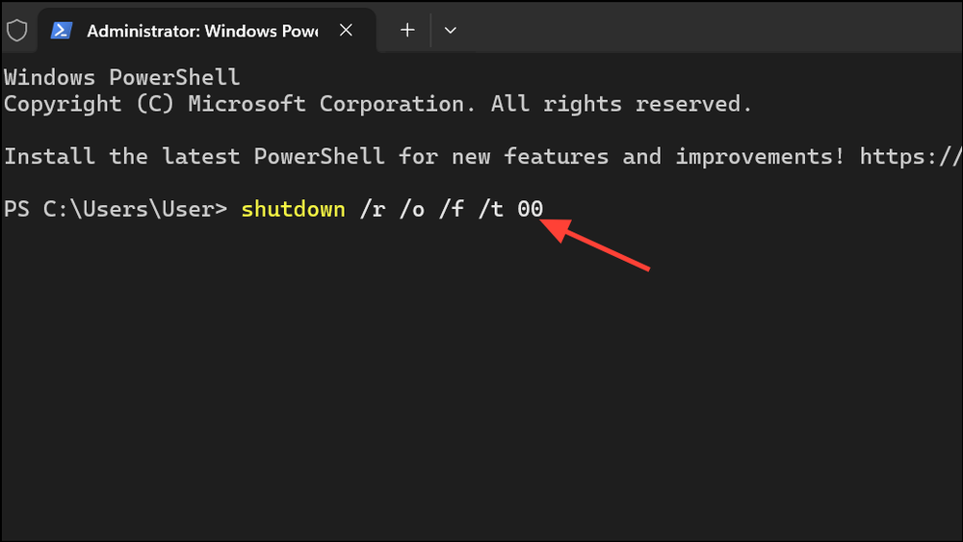Click the administrator shield icon
Viewport: 963px width, 542px height.
coord(17,30)
